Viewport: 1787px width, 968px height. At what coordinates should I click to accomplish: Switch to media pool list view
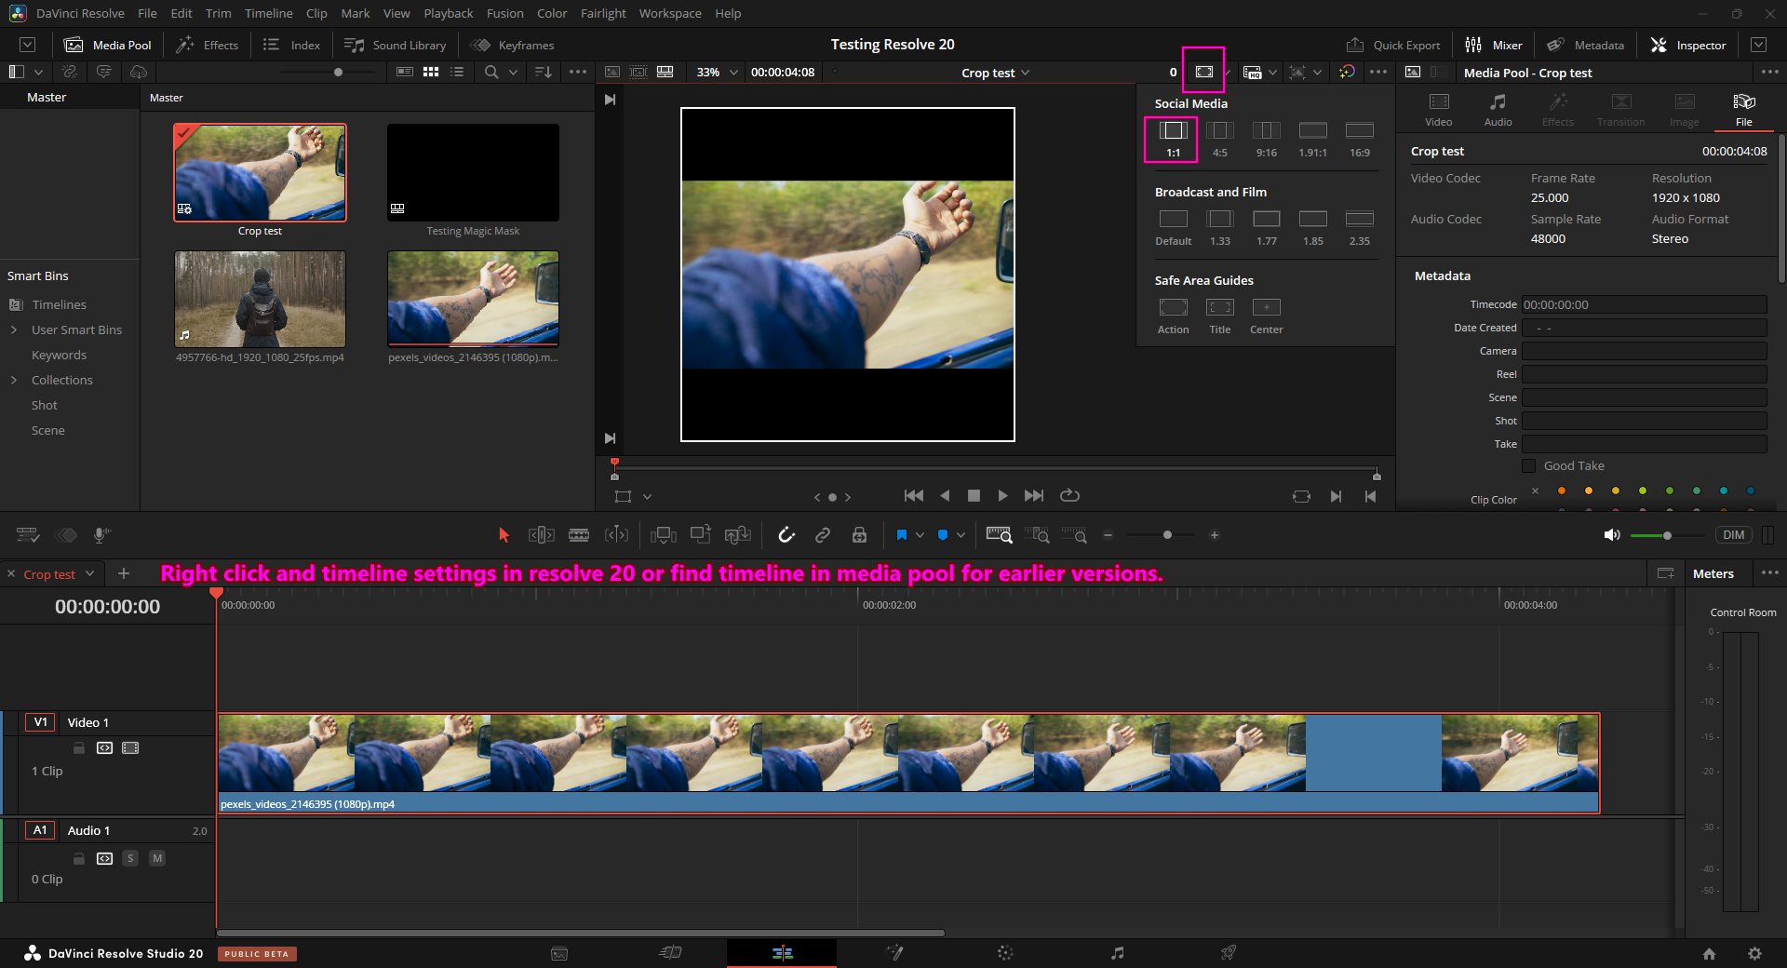[x=457, y=72]
